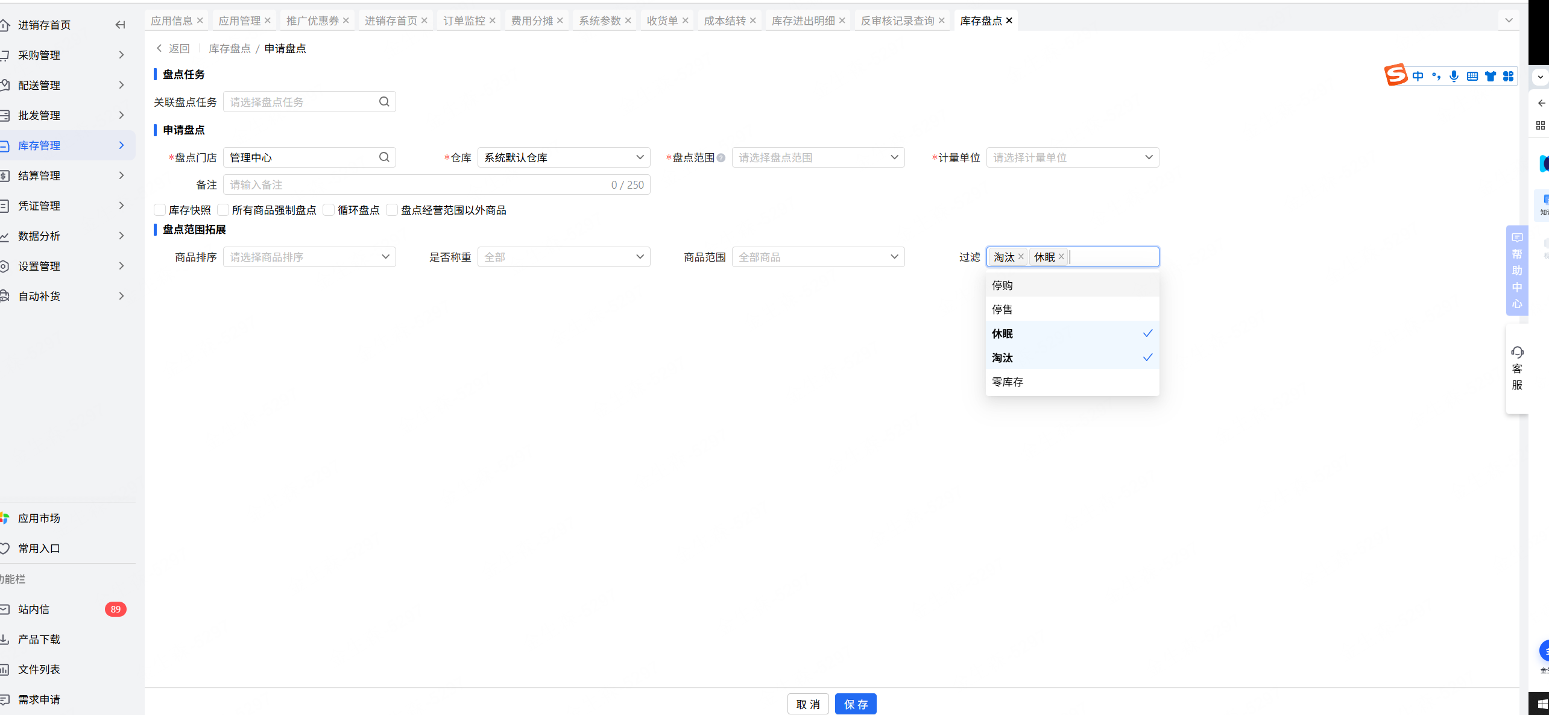Toggle the 循环盘点 checkbox
Viewport: 1549px width, 715px height.
tap(329, 210)
